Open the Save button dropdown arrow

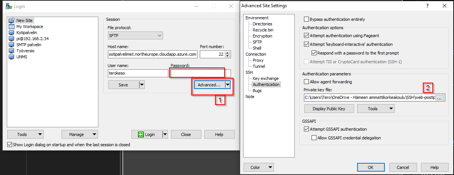[142, 85]
